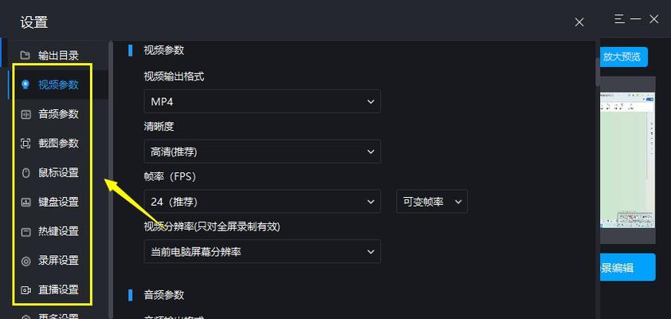
Task: Open the 视频输出格式 MP4 dropdown
Action: tap(262, 101)
